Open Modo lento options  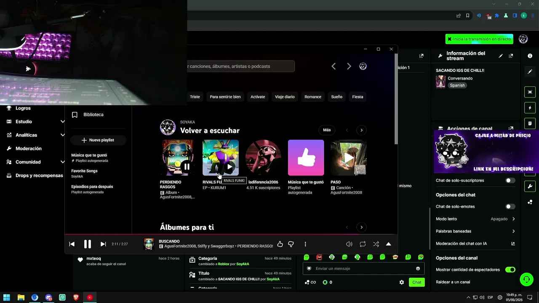(475, 219)
